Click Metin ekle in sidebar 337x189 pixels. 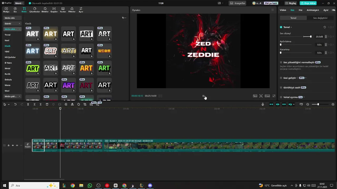[12, 18]
